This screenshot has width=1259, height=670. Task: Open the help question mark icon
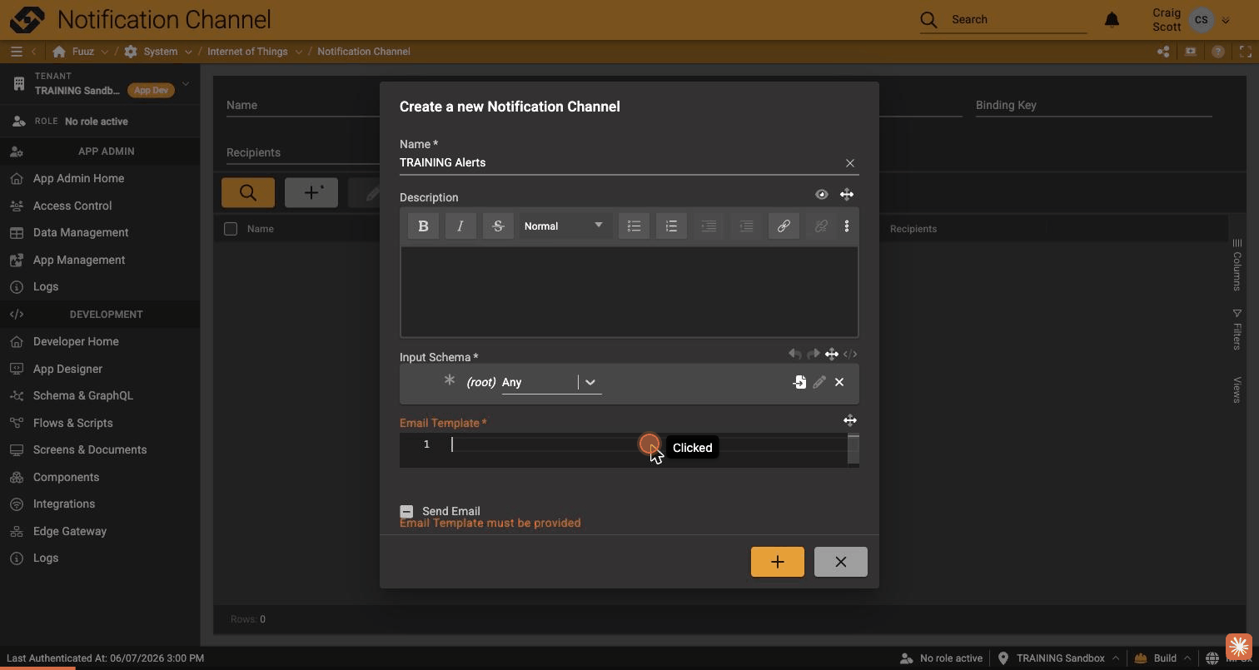point(1218,52)
